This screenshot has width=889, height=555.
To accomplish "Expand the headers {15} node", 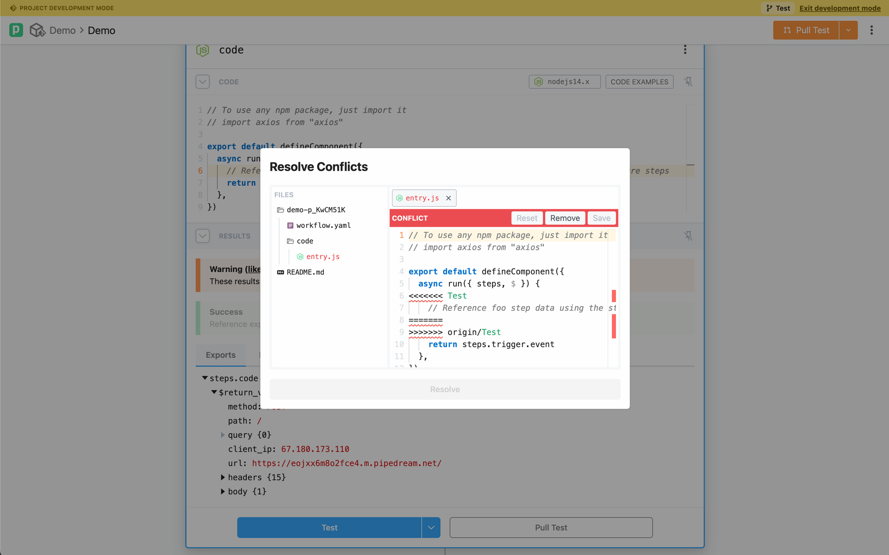I will [x=223, y=477].
